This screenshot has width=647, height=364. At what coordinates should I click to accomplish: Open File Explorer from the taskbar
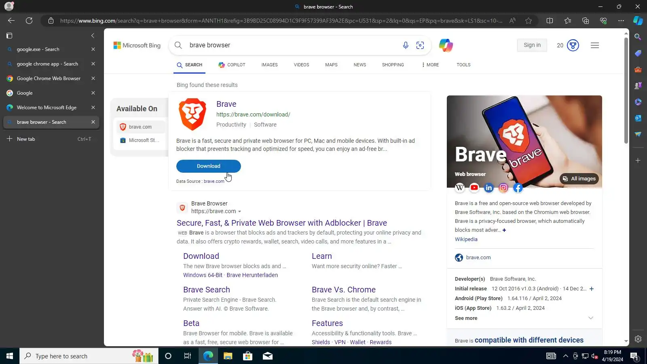coord(228,356)
